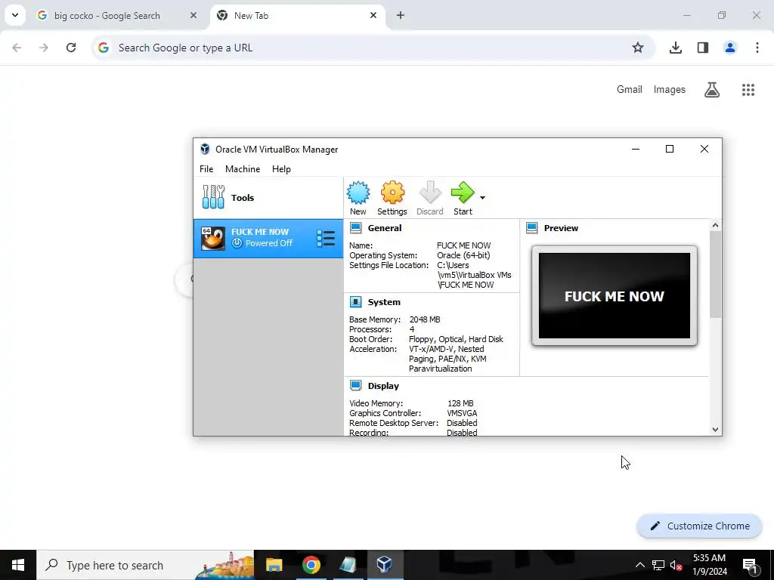Click the muted volume tray icon
Image resolution: width=774 pixels, height=580 pixels.
[676, 565]
